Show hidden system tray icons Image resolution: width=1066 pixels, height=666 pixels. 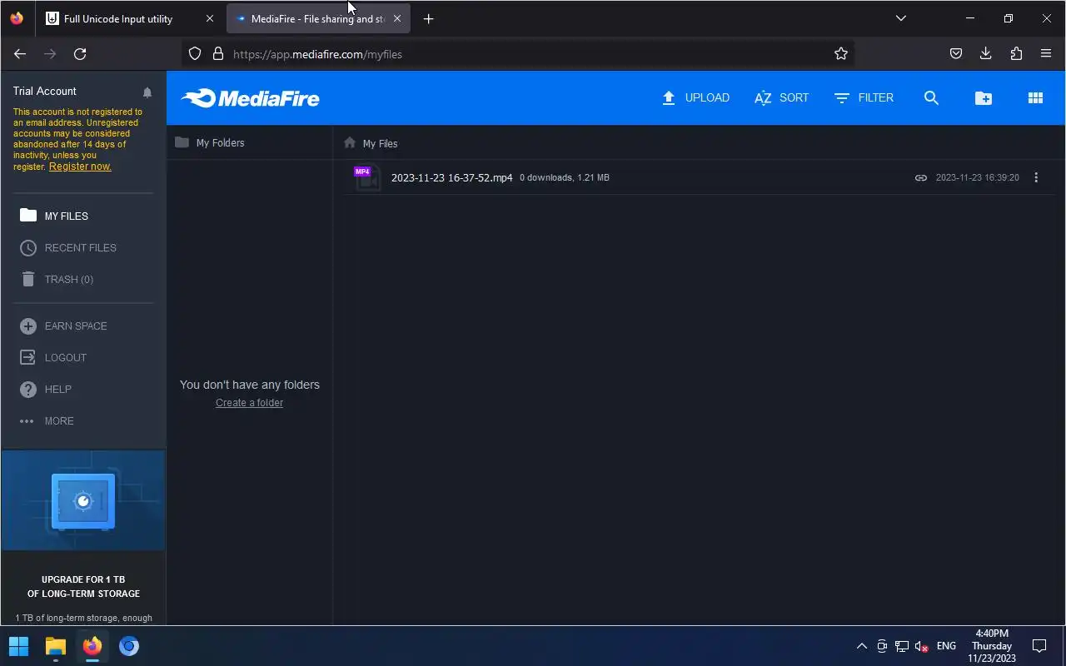click(861, 646)
